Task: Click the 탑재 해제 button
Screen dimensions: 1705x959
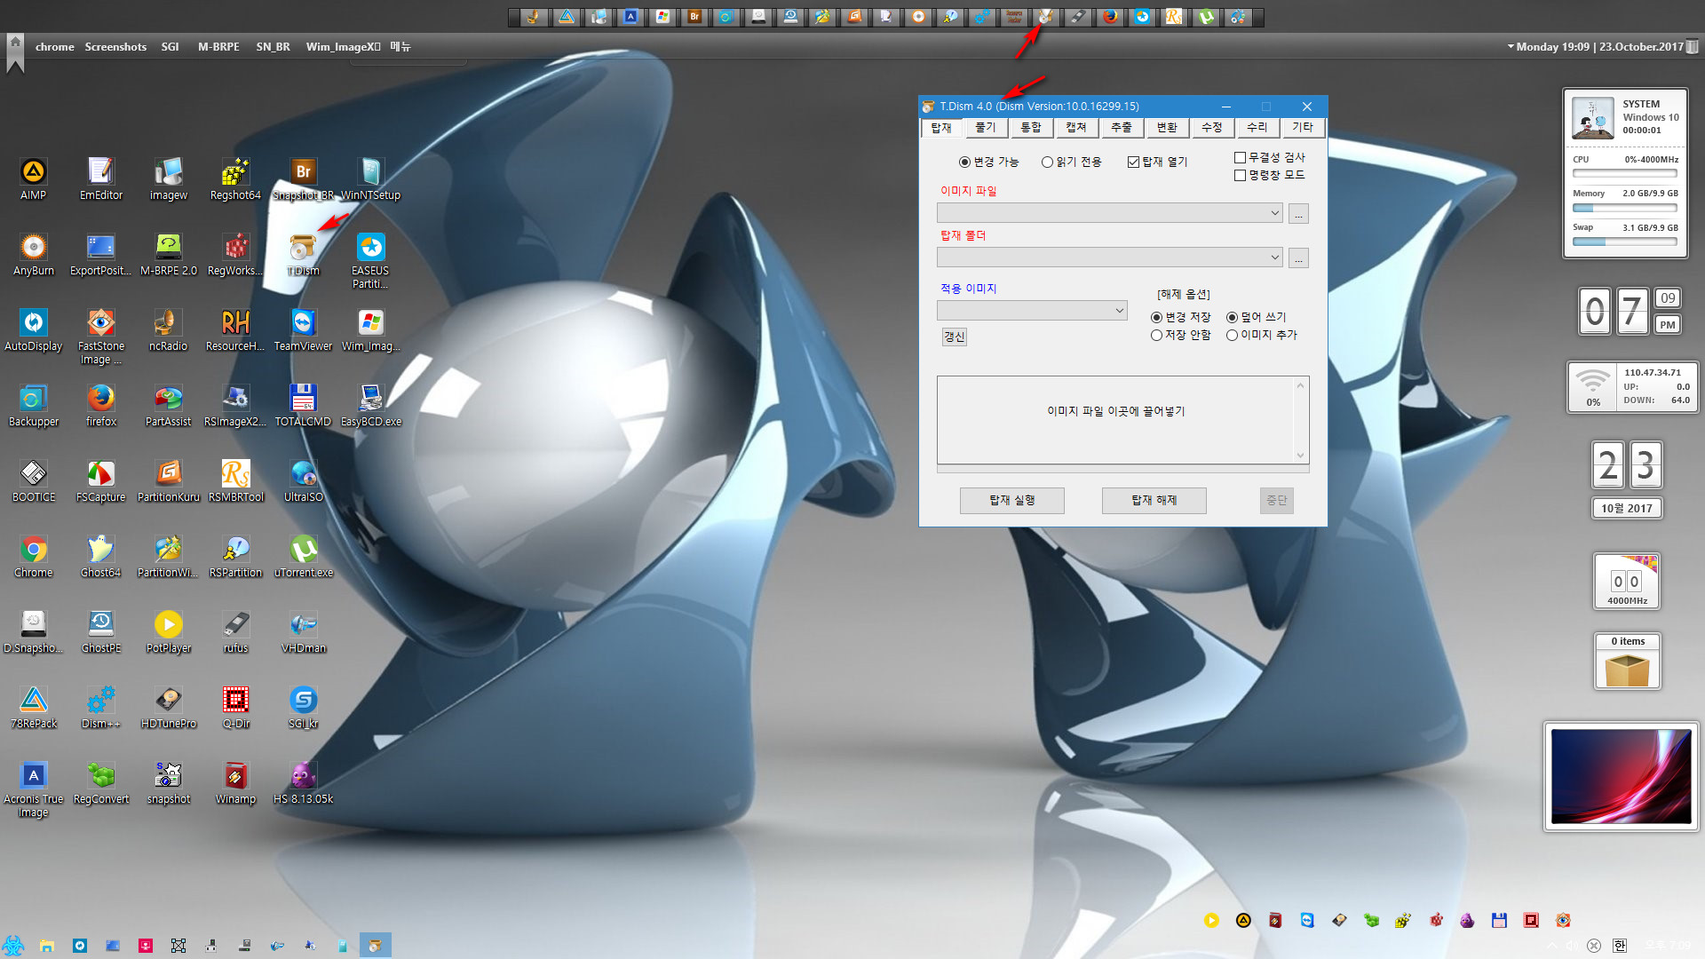Action: tap(1154, 500)
